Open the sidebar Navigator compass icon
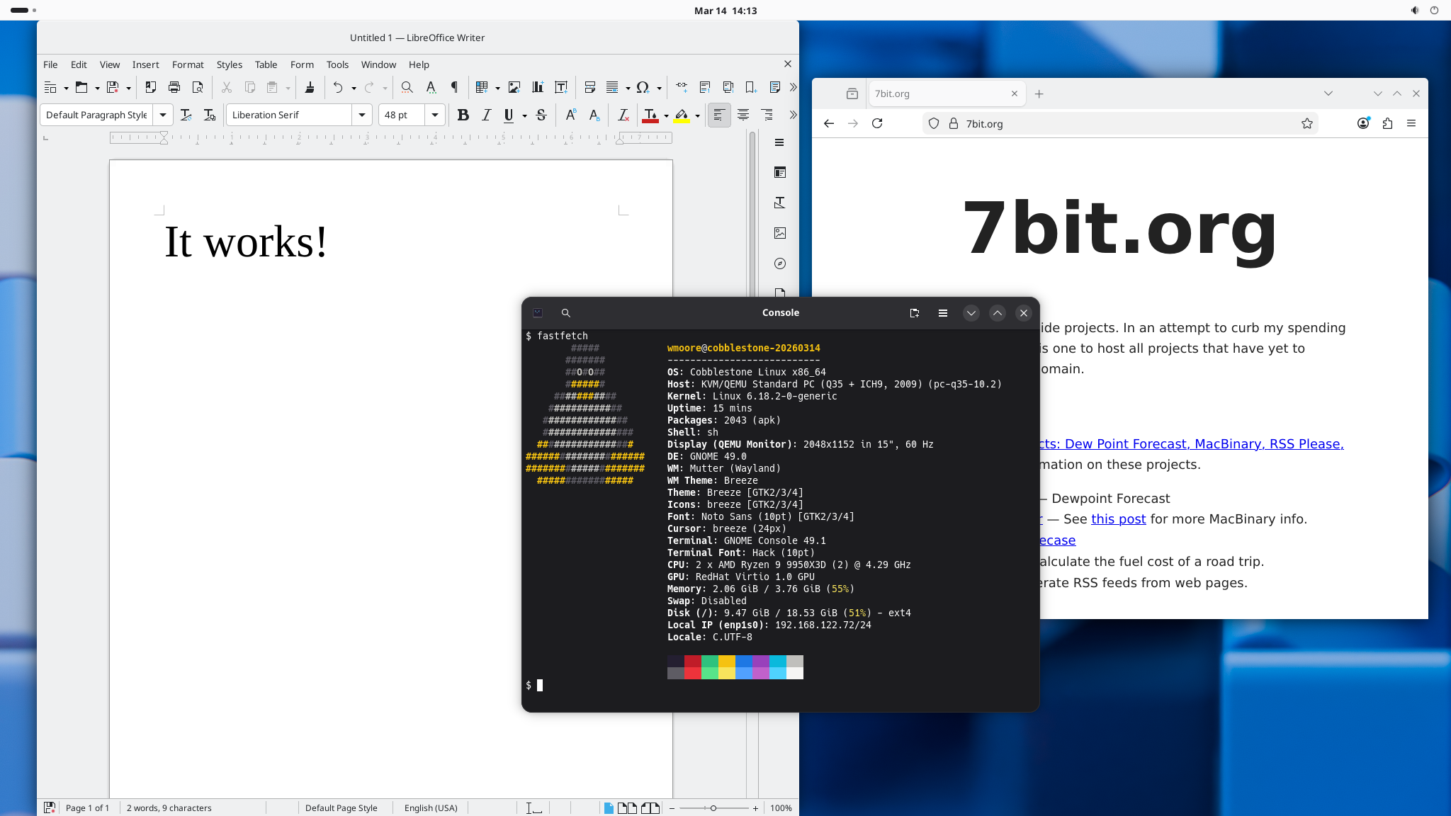The width and height of the screenshot is (1451, 816). (x=780, y=263)
